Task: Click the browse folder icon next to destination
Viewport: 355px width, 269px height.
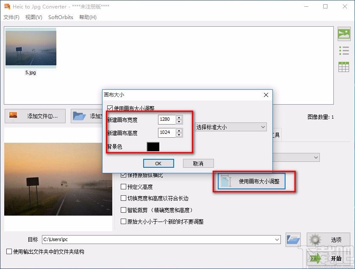Action: (x=293, y=239)
